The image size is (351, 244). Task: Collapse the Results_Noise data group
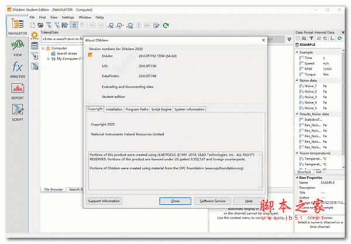pos(297,114)
